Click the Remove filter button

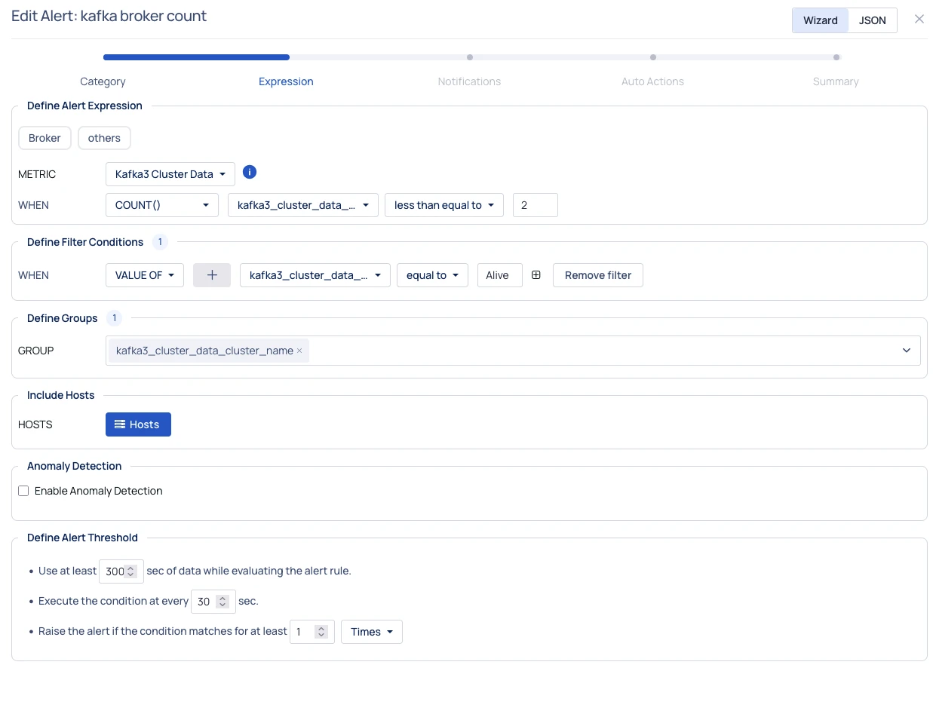coord(597,275)
